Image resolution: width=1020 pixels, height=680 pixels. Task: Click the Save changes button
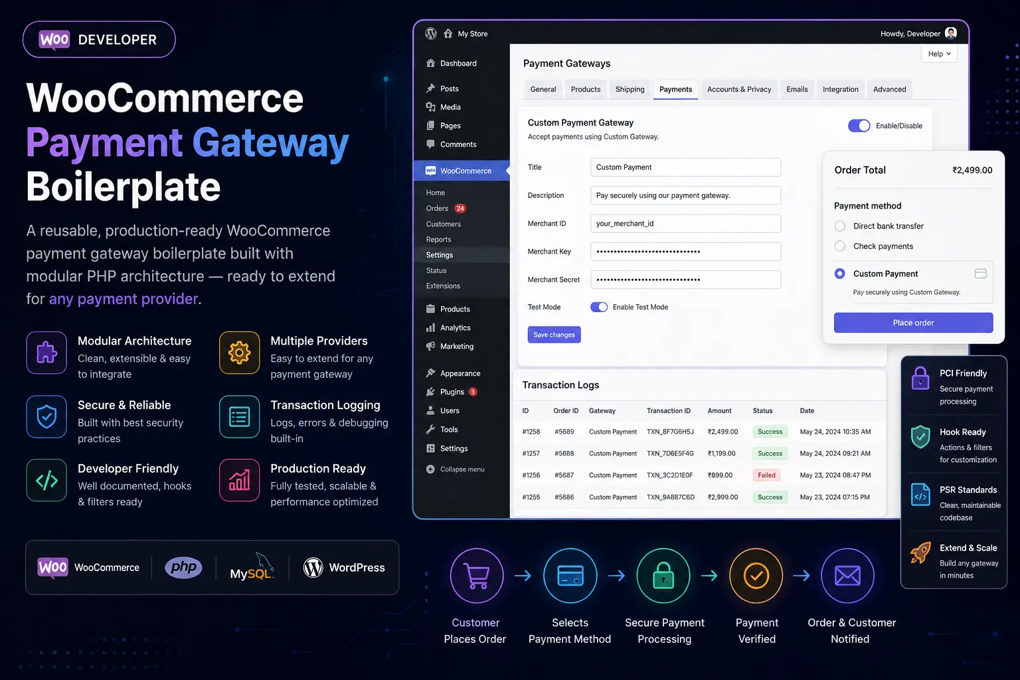coord(554,335)
